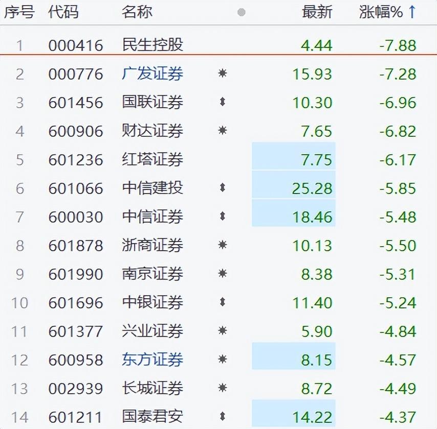
Task: Click the star marker beside 南京证券
Action: tap(223, 273)
